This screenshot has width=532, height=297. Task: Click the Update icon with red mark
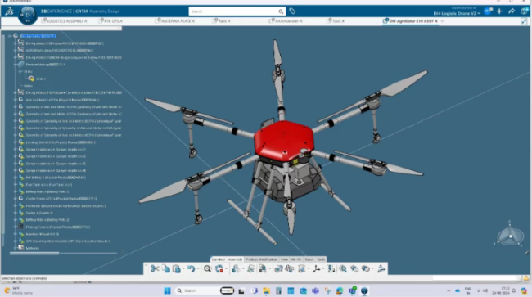[x=219, y=269]
